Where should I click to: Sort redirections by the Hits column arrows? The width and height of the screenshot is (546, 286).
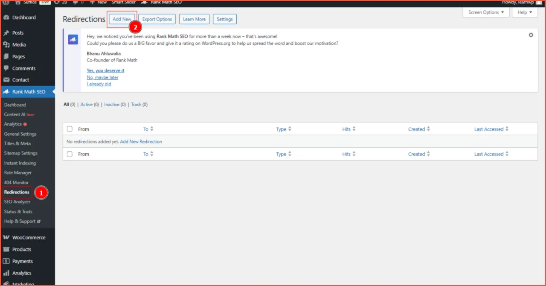click(353, 129)
